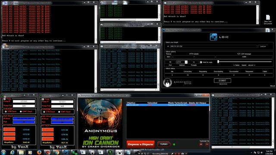This screenshot has height=155, width=276.
Task: Click blue IP/Host field in left VanX window
Action: (24, 119)
